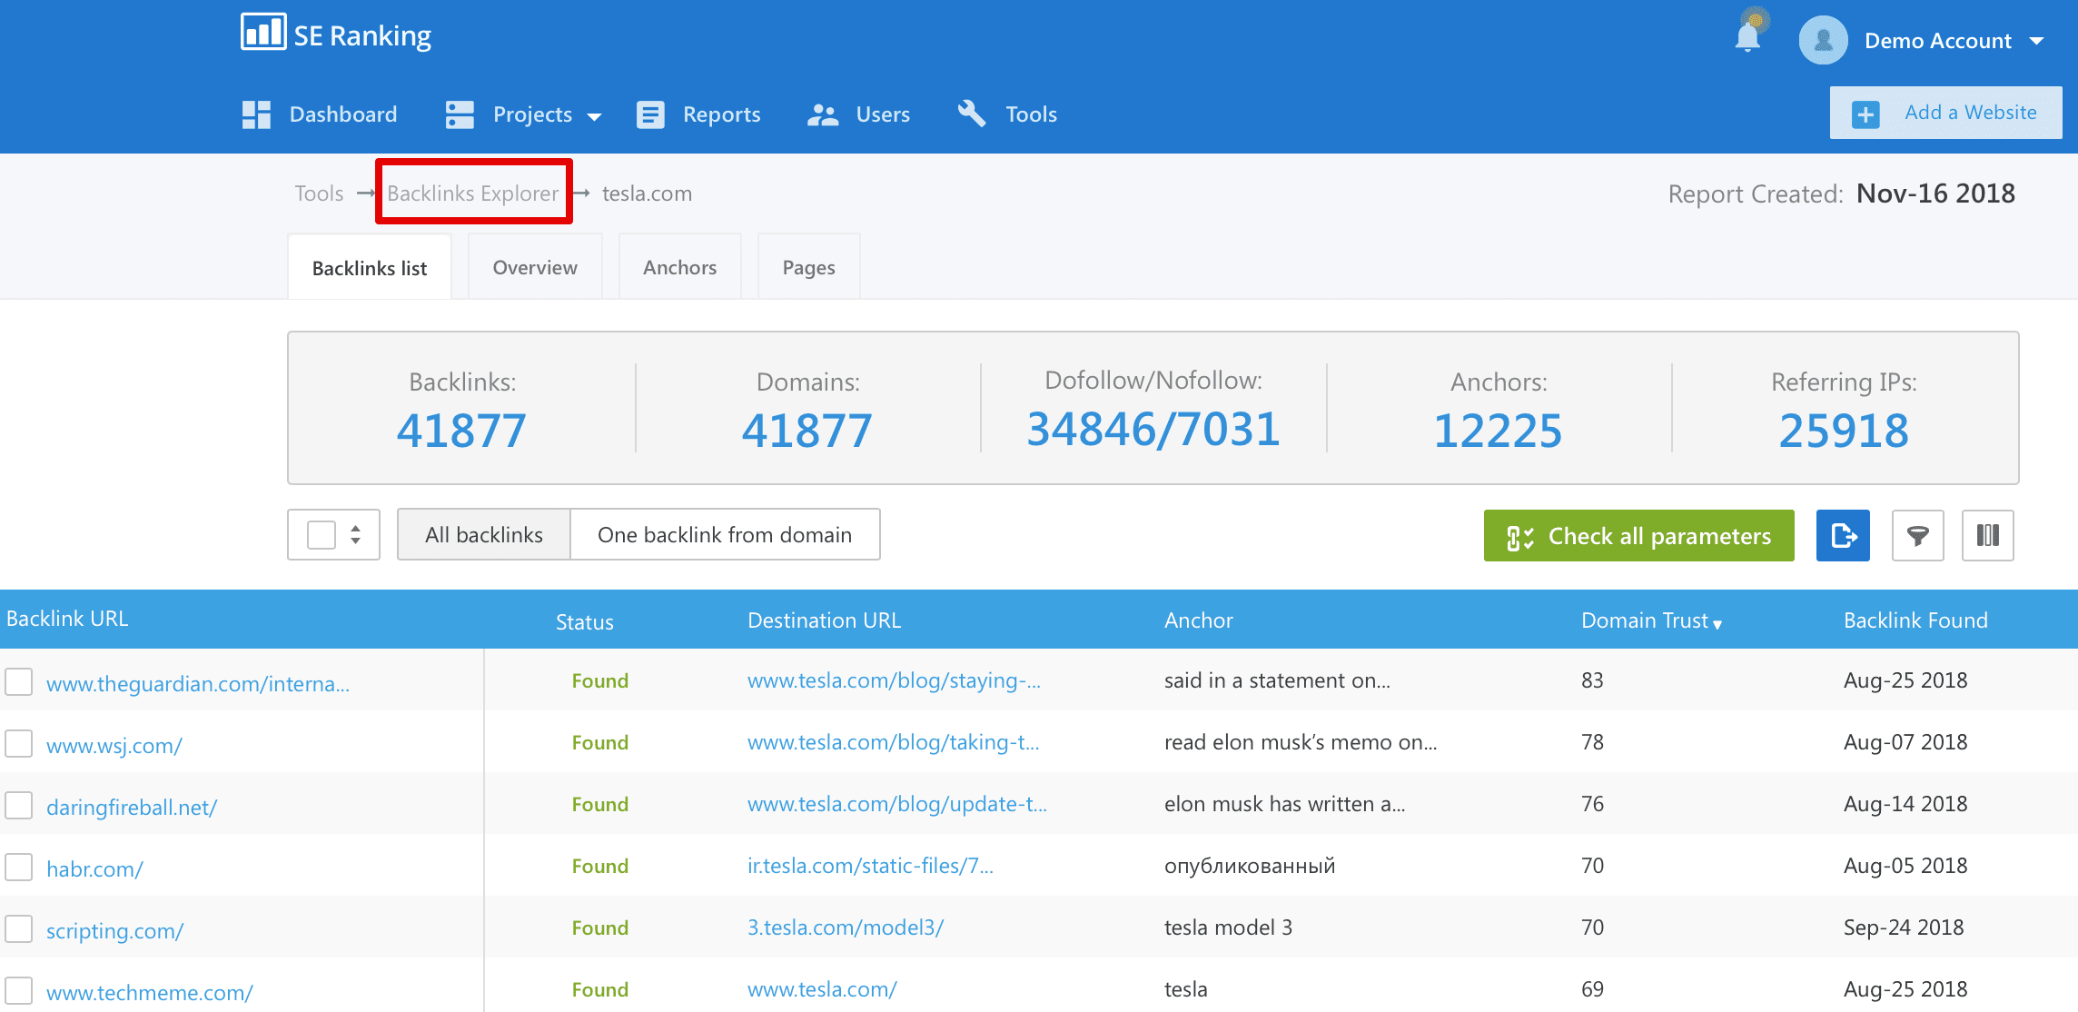Tick the habr.com row checkbox

[19, 867]
